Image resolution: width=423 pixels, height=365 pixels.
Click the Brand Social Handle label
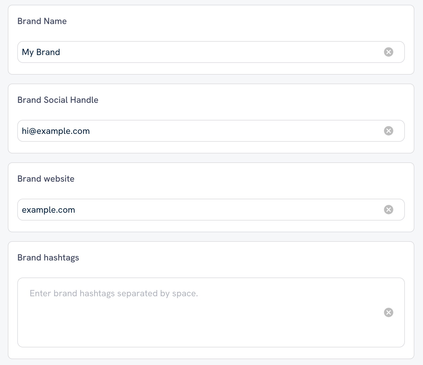(x=58, y=100)
